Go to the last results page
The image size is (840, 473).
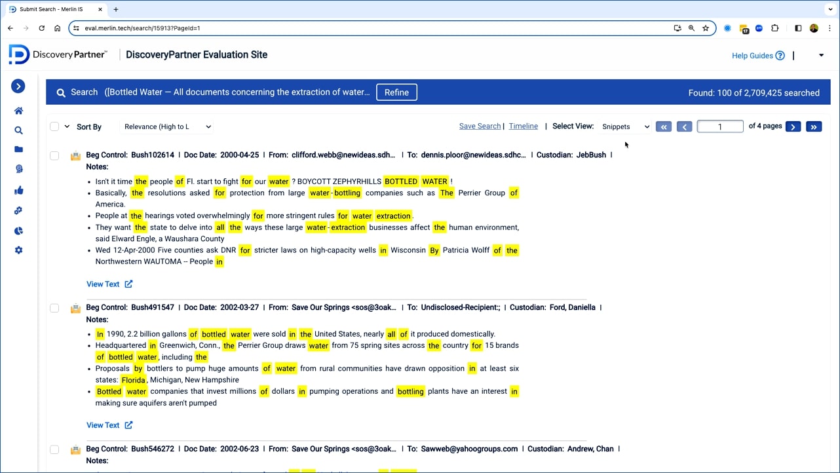click(814, 126)
